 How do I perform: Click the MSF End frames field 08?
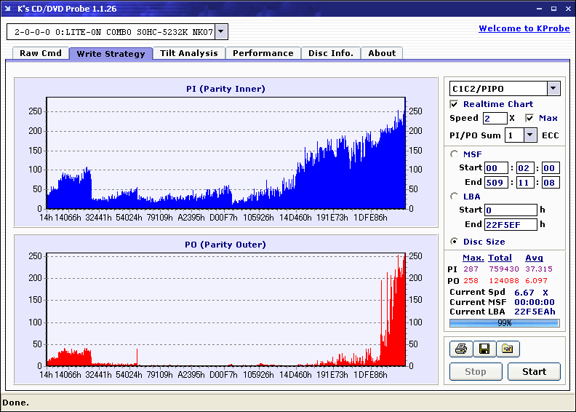click(x=551, y=182)
